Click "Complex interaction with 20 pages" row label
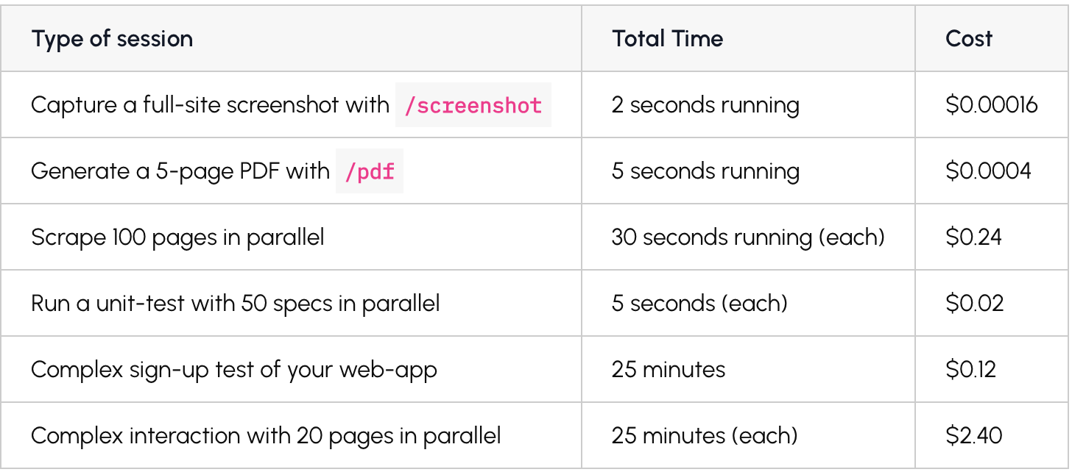This screenshot has width=1072, height=472. pos(266,435)
